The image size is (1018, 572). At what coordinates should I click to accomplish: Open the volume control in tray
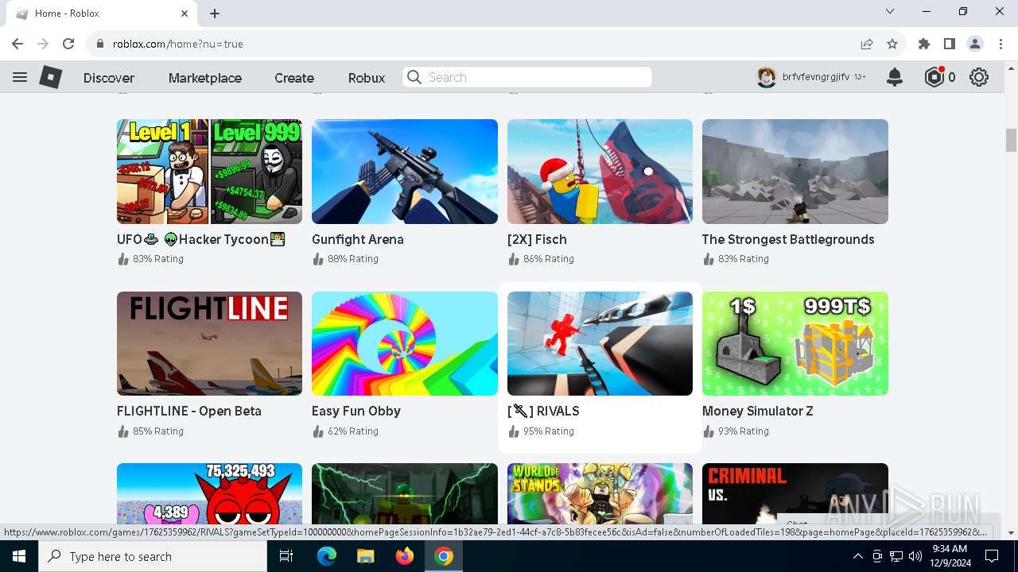coord(915,556)
